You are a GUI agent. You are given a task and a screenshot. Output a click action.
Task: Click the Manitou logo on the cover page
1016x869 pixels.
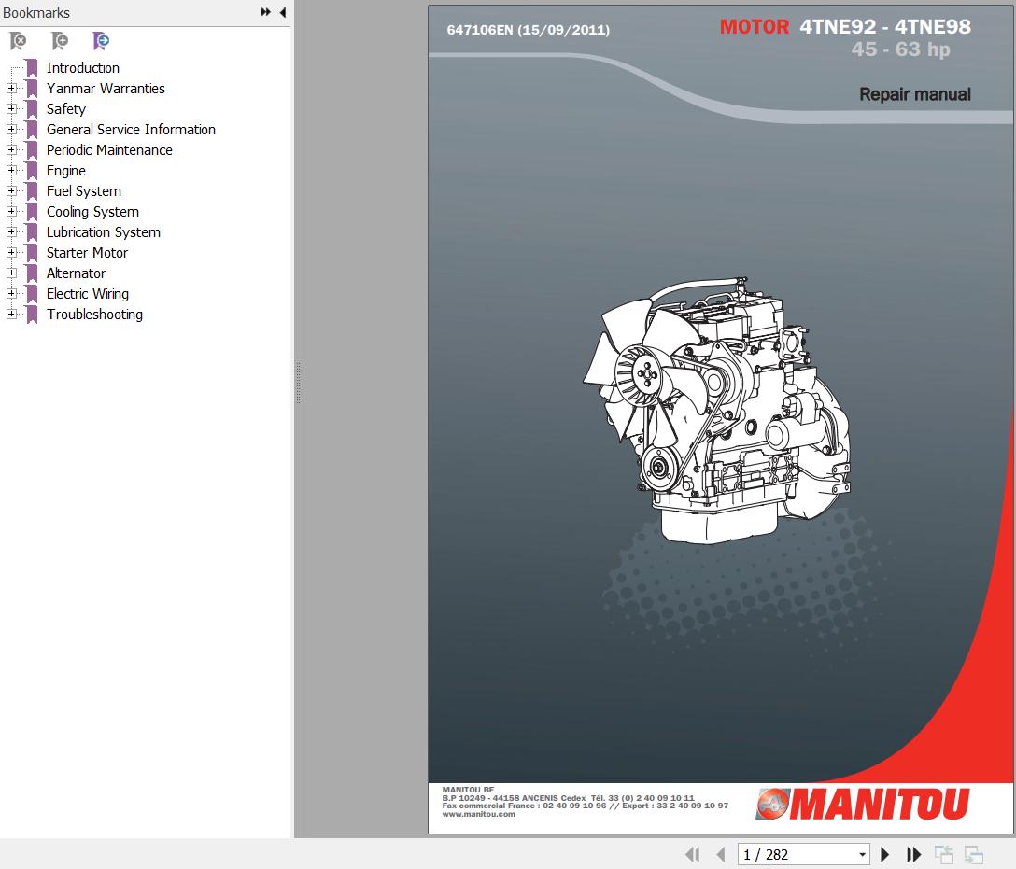pyautogui.click(x=863, y=804)
